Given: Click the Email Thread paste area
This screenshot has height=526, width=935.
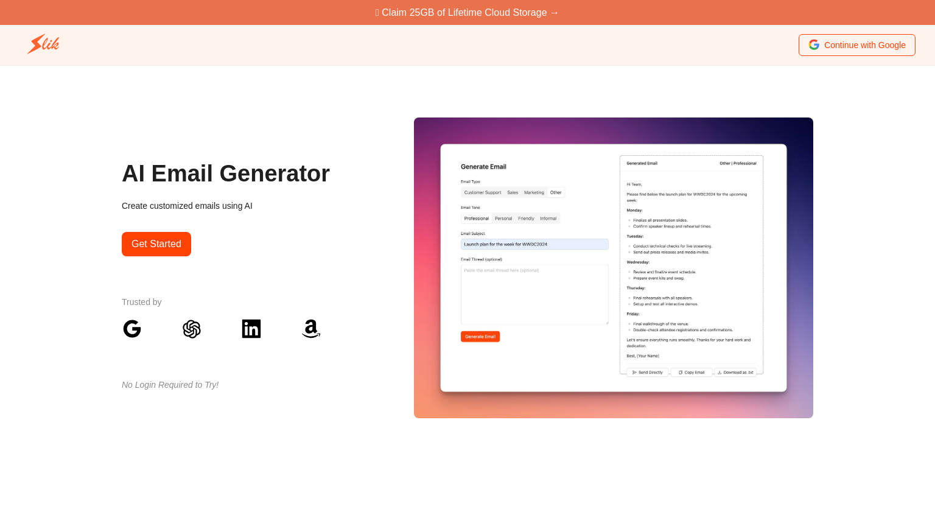Looking at the screenshot, I should (x=534, y=294).
